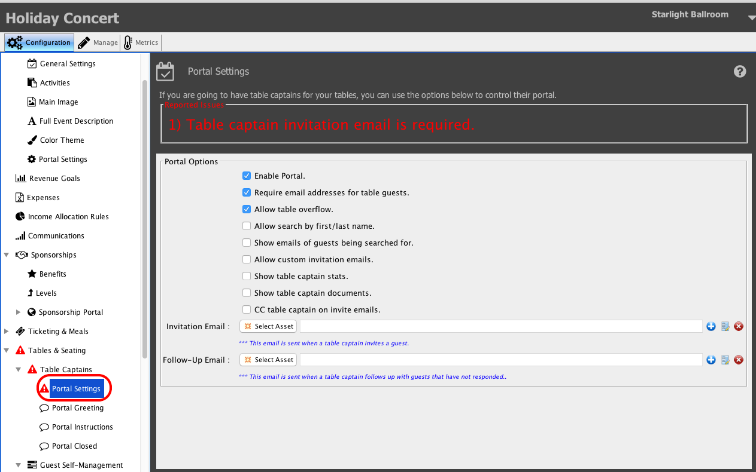Expand the Ticketing & Meals tree node
This screenshot has height=472, width=756.
click(x=7, y=331)
